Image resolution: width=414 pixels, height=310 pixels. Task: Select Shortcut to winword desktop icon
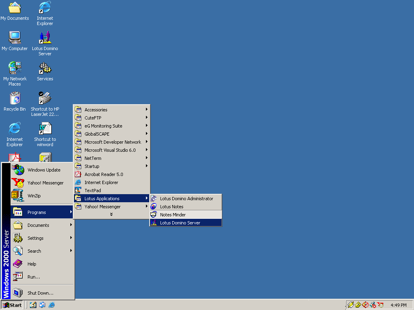(45, 134)
